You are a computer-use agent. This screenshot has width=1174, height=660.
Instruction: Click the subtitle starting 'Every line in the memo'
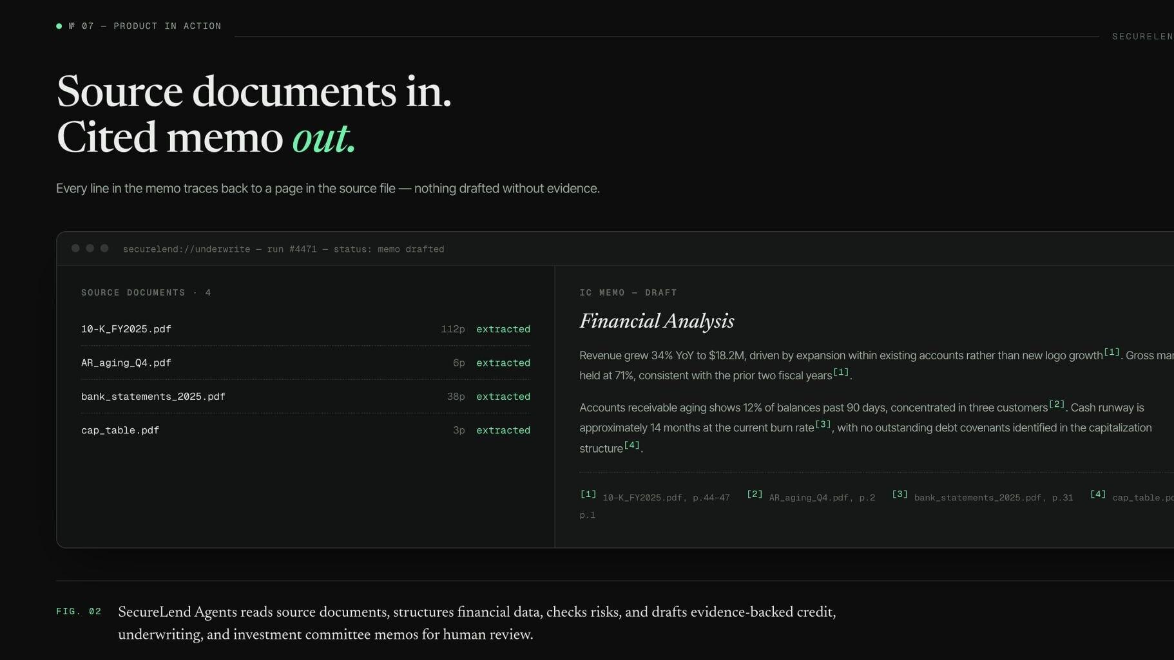pos(328,189)
